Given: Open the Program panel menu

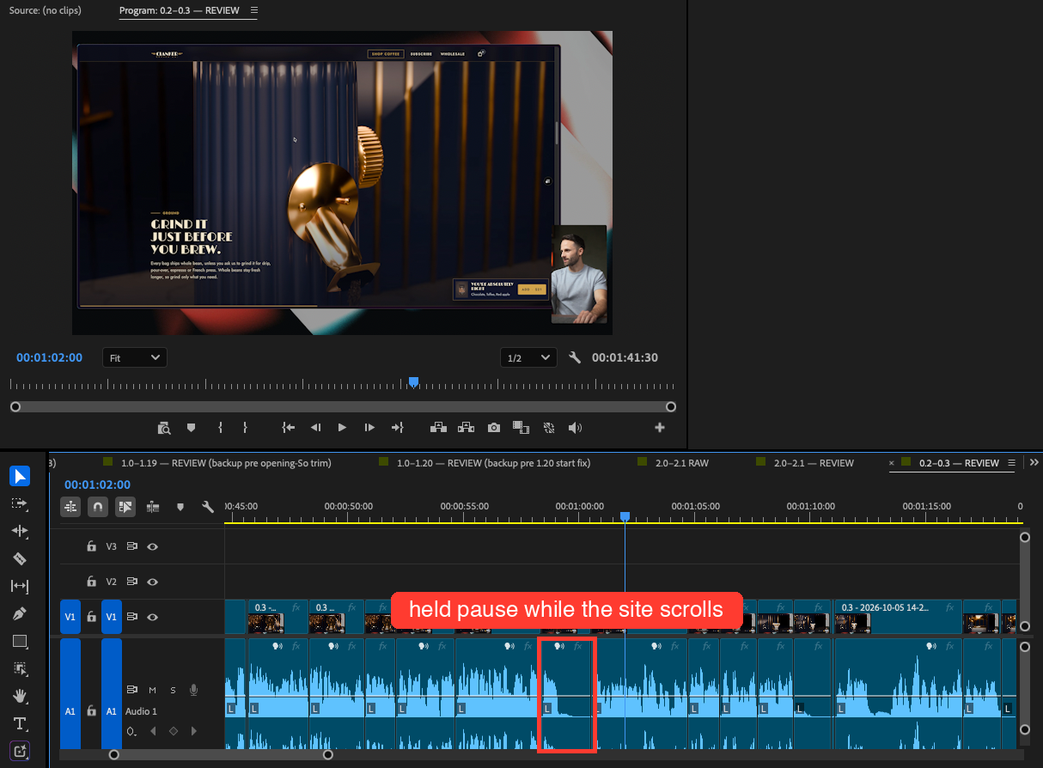Looking at the screenshot, I should pos(253,10).
